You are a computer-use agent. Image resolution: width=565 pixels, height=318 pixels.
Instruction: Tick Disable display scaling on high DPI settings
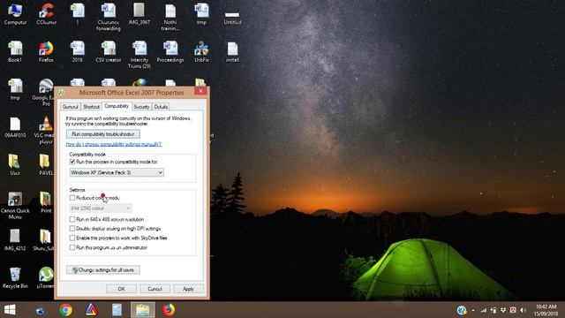72,229
